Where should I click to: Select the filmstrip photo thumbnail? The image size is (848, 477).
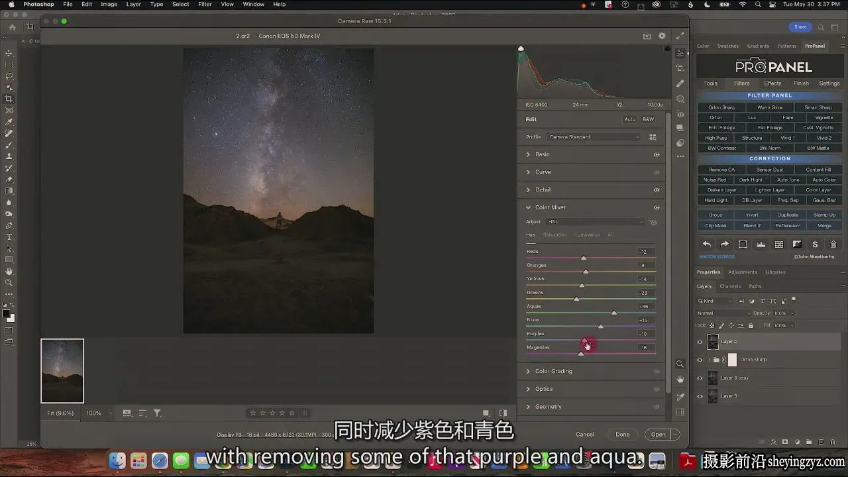tap(62, 371)
